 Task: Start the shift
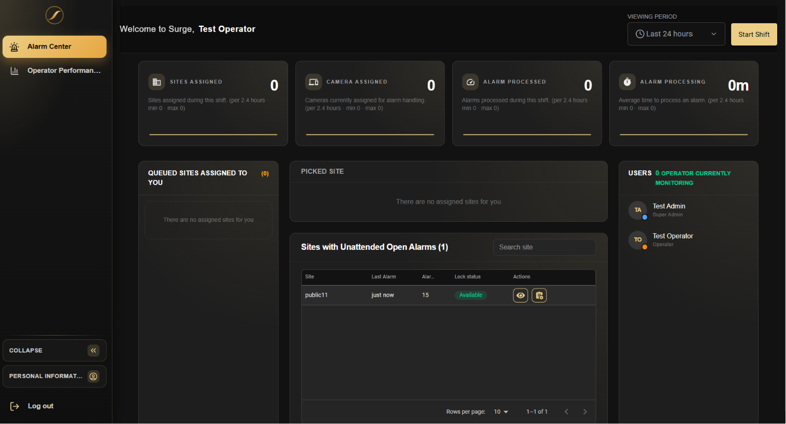(754, 34)
